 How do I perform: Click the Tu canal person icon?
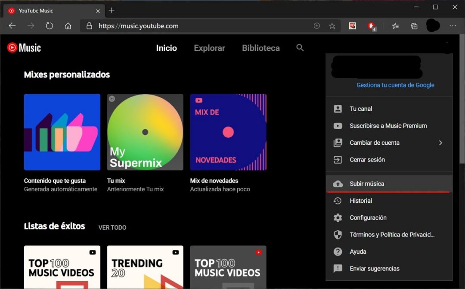pos(338,109)
